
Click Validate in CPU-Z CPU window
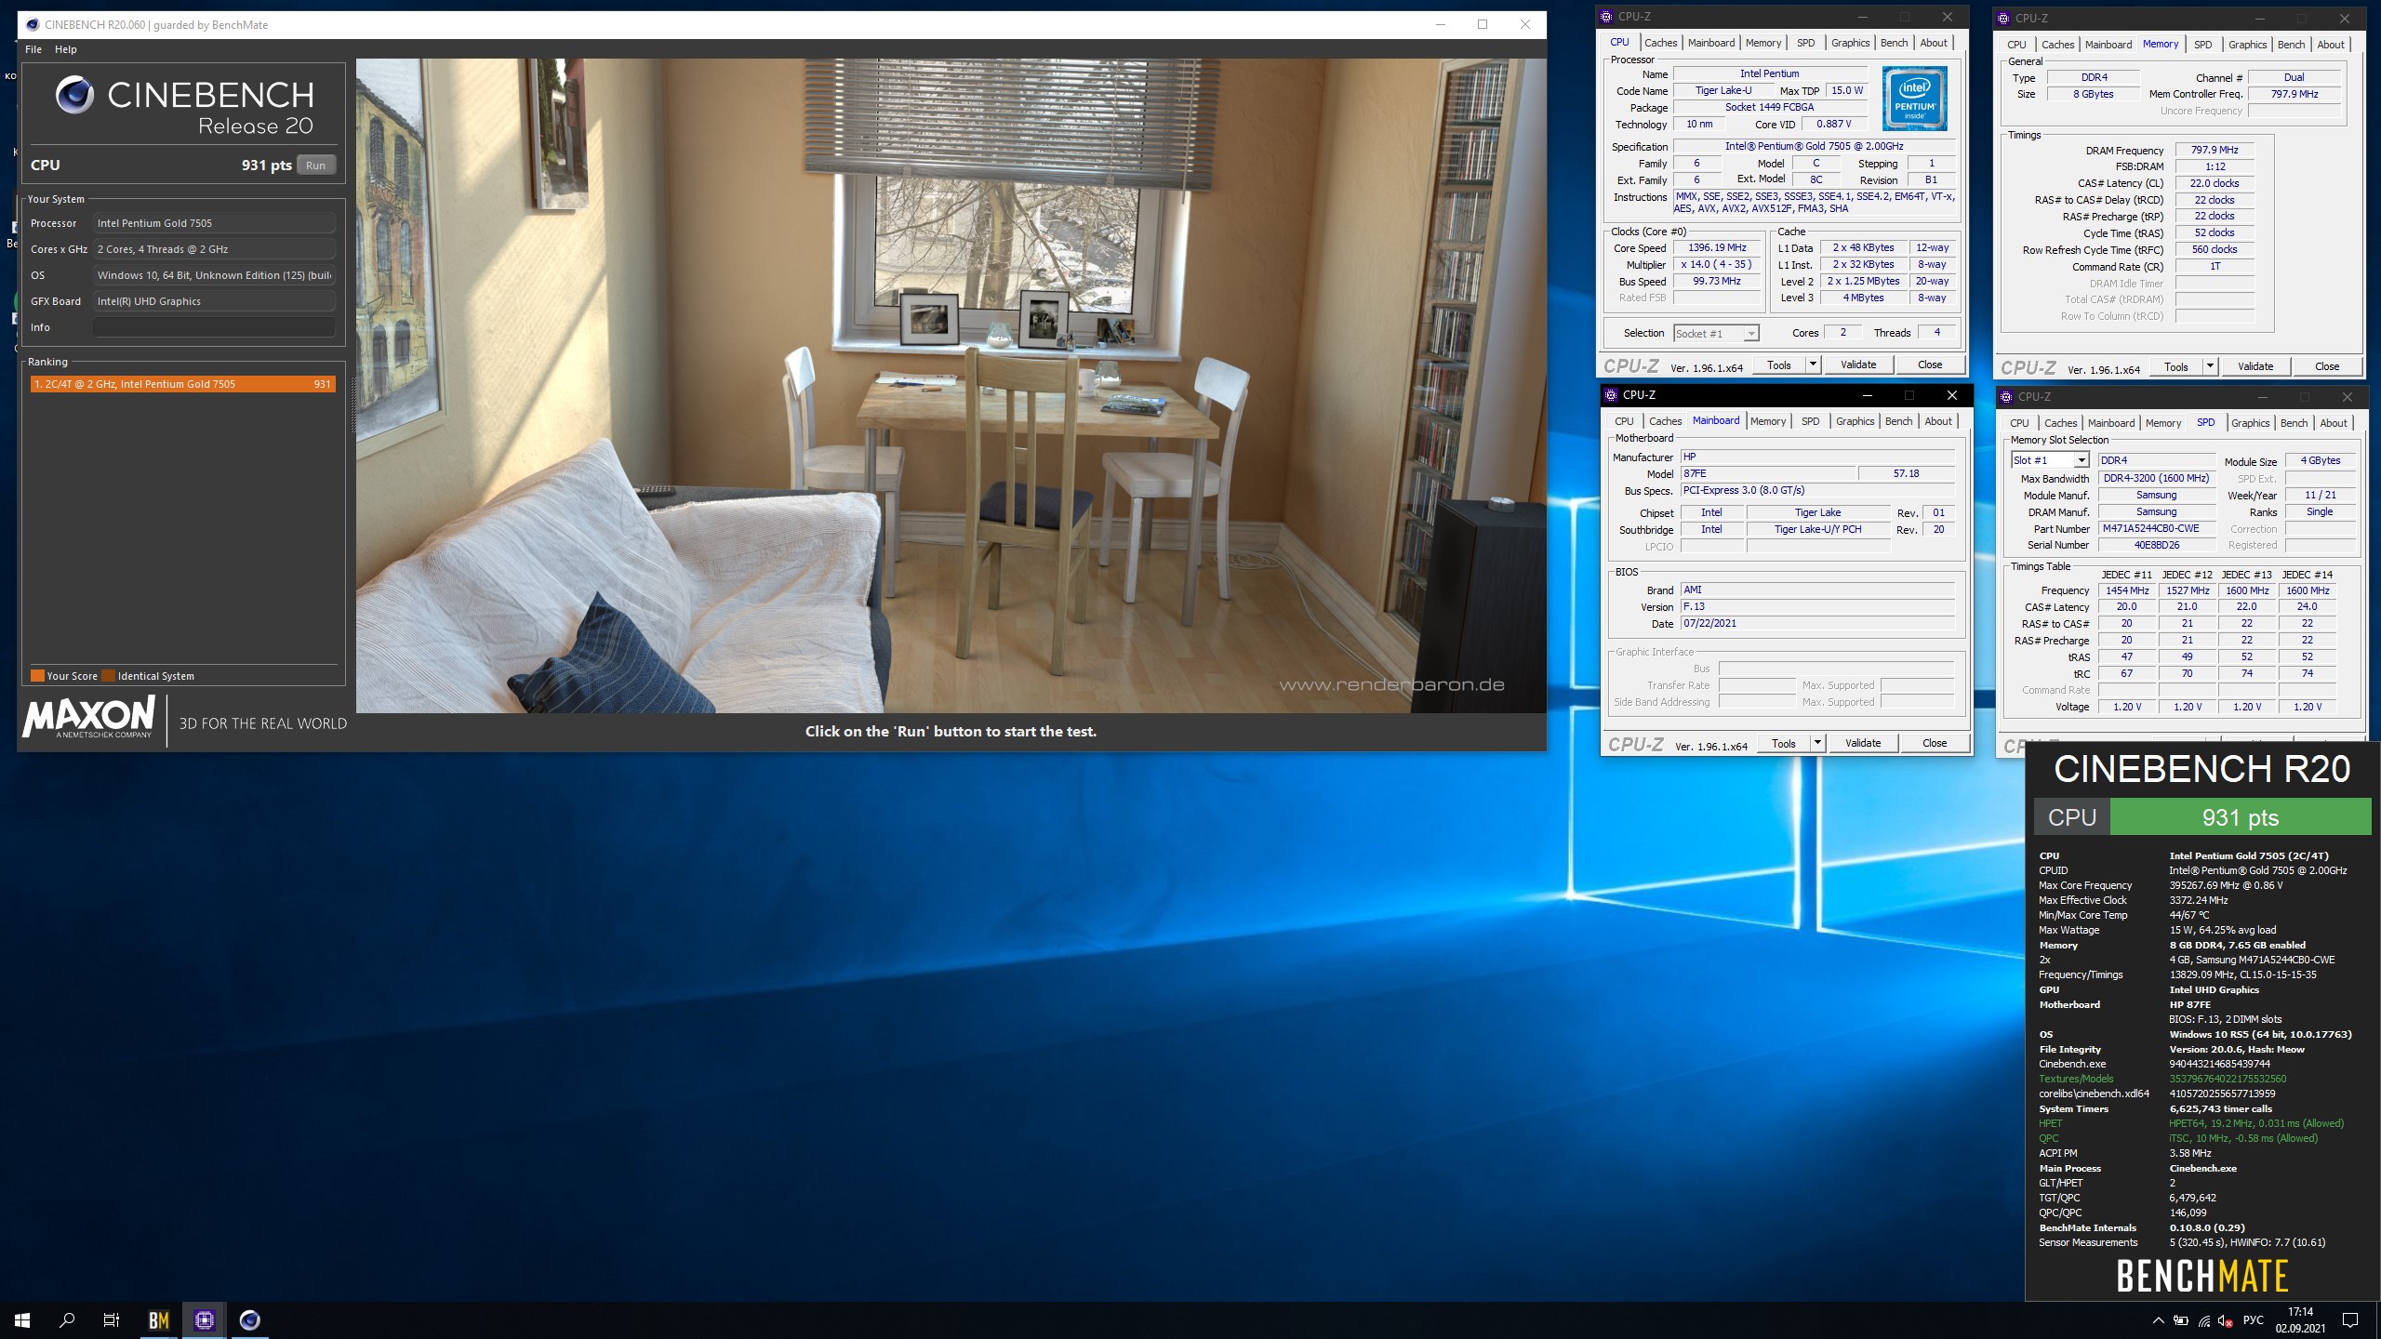[1858, 365]
